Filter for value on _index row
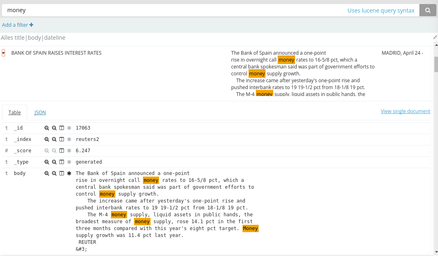This screenshot has height=256, width=438. pyautogui.click(x=47, y=139)
